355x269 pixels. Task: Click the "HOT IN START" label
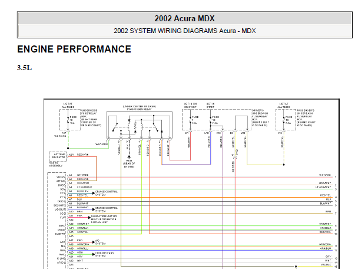coord(210,106)
